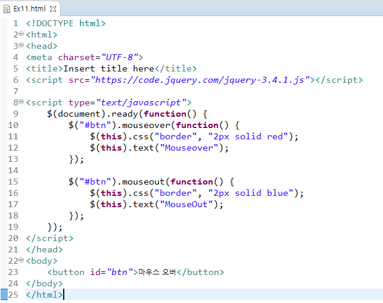Close the Ex11.html tab

[x=53, y=9]
